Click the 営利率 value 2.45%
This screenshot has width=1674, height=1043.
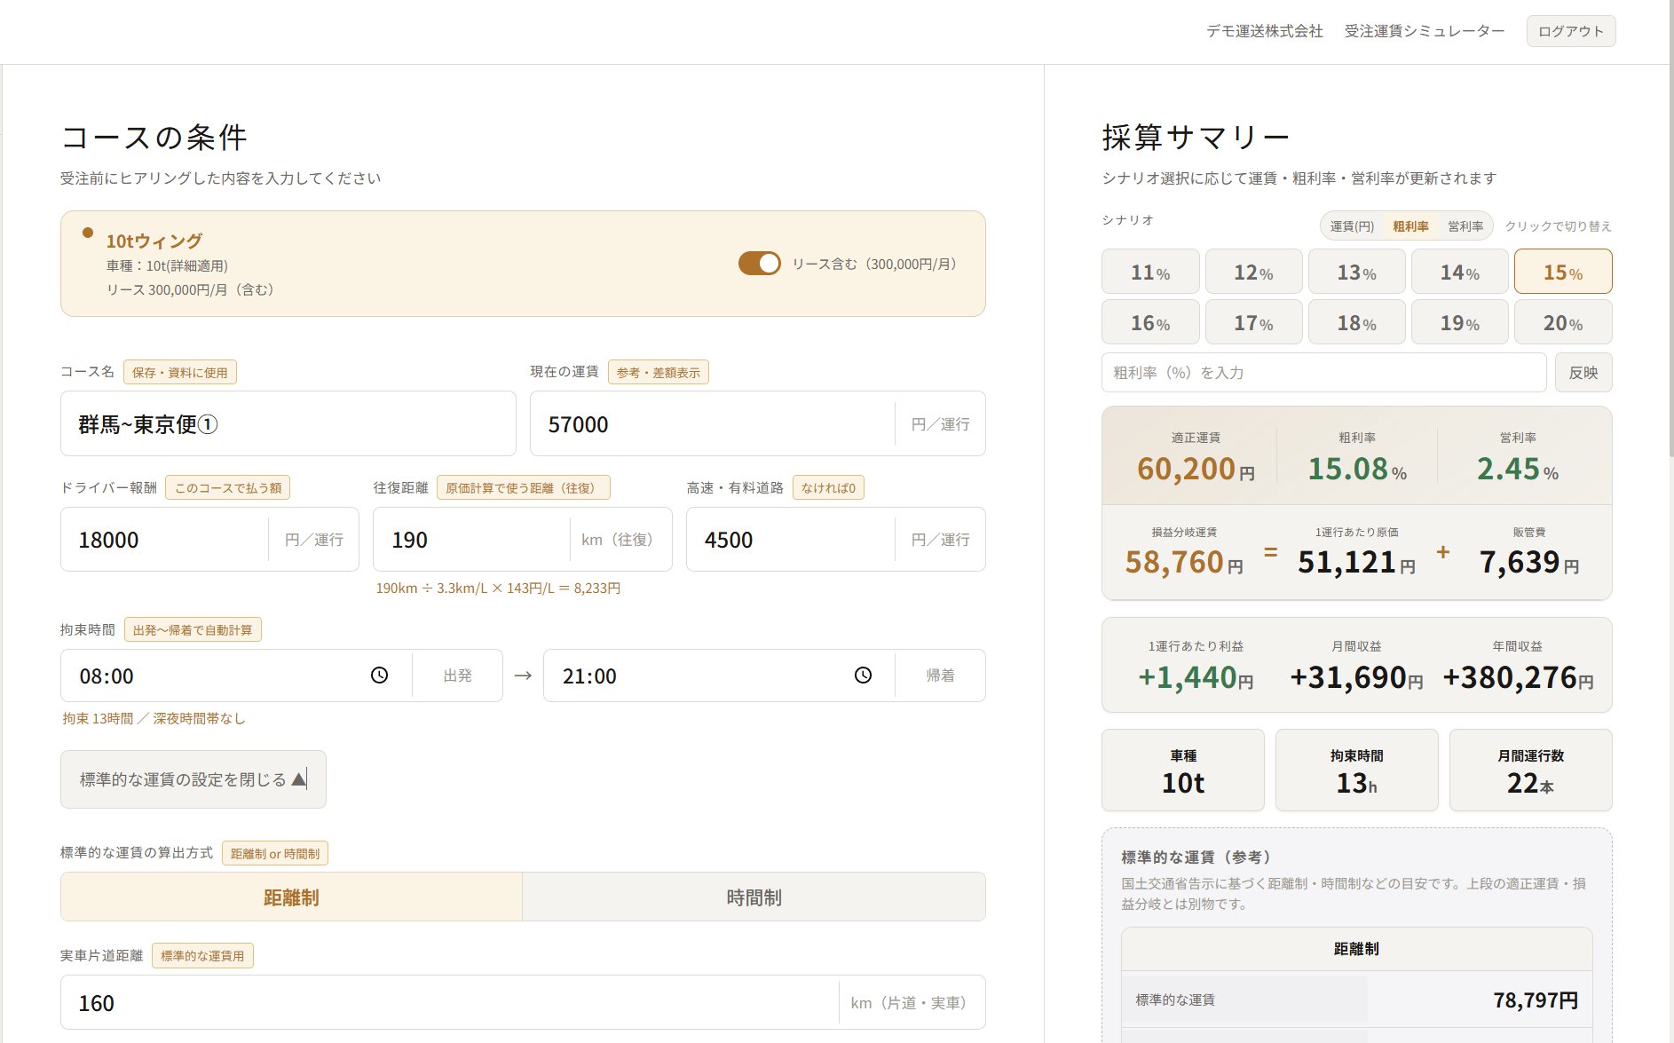[1518, 469]
